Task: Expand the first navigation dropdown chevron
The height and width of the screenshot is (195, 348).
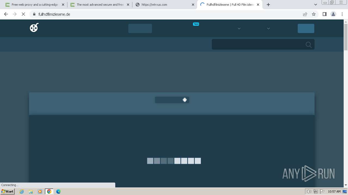Action: pos(239,28)
